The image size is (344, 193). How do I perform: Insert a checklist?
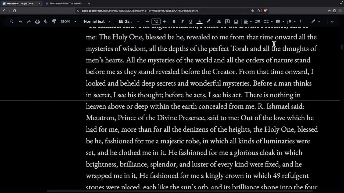pos(266,21)
